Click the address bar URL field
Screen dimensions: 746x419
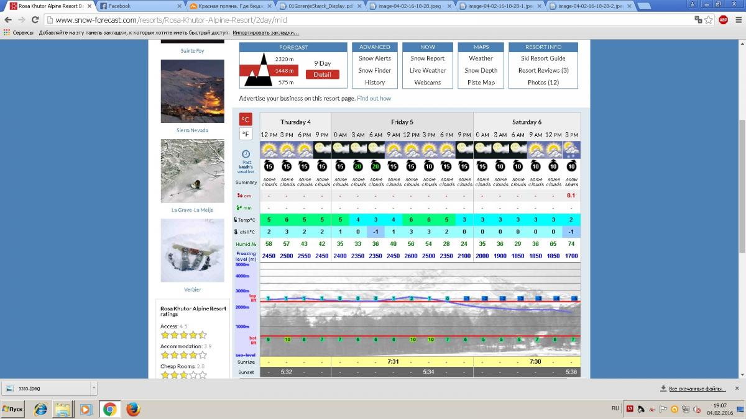click(373, 20)
